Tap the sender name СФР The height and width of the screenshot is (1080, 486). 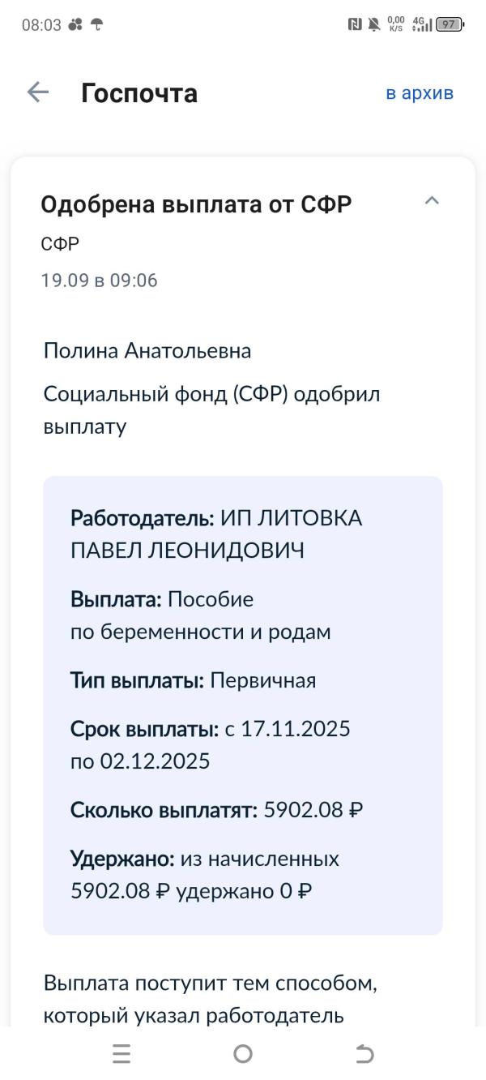(x=60, y=244)
